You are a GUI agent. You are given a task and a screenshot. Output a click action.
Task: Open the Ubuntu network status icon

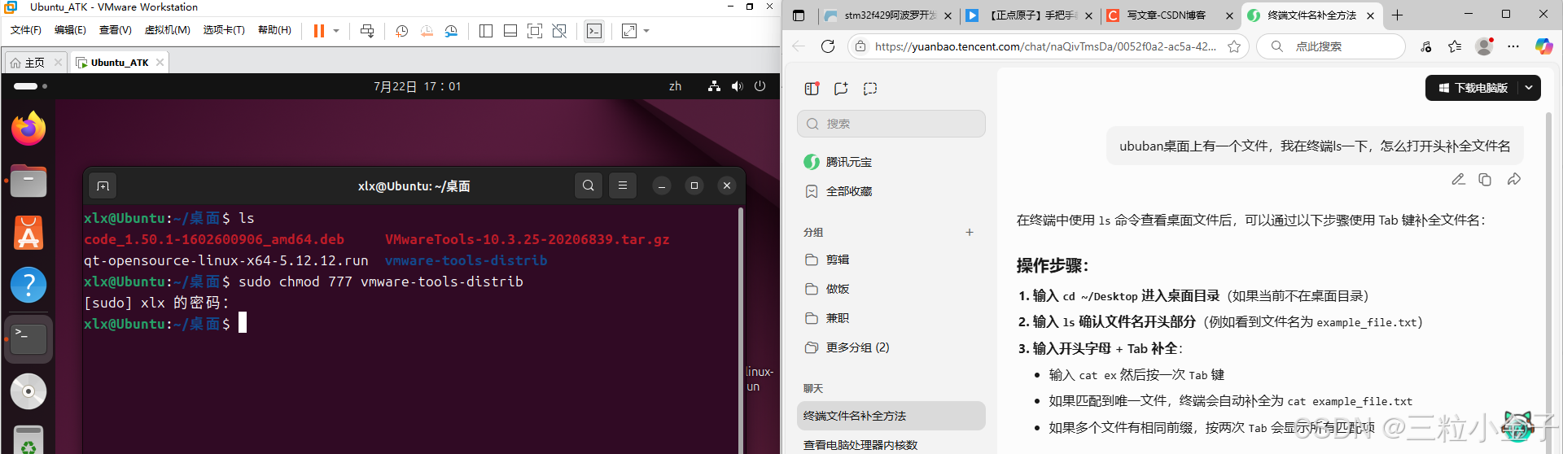pos(714,86)
